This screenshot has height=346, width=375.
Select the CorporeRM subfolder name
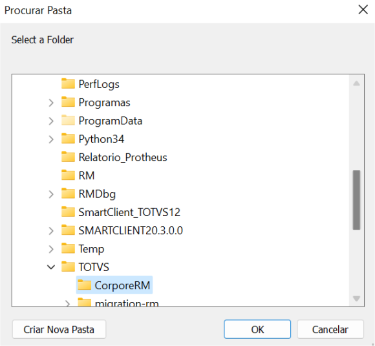click(122, 285)
